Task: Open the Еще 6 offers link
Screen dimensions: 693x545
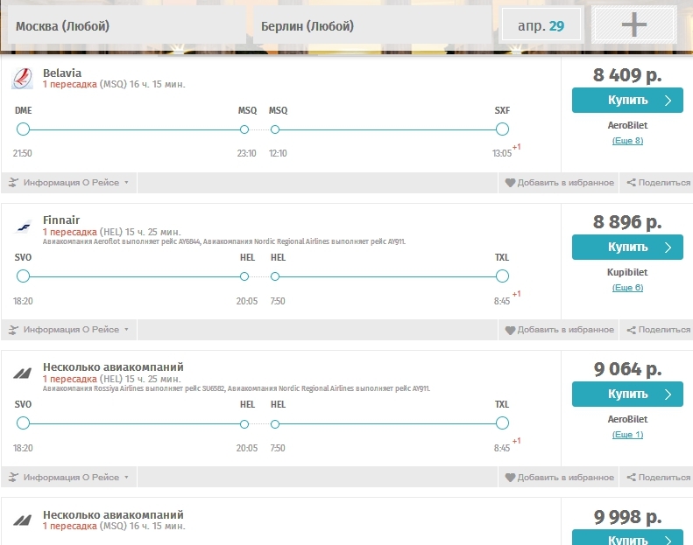Action: [627, 288]
